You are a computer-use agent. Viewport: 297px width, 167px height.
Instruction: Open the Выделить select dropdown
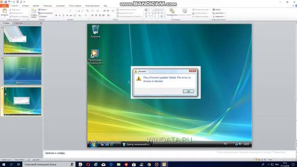(x=219, y=17)
